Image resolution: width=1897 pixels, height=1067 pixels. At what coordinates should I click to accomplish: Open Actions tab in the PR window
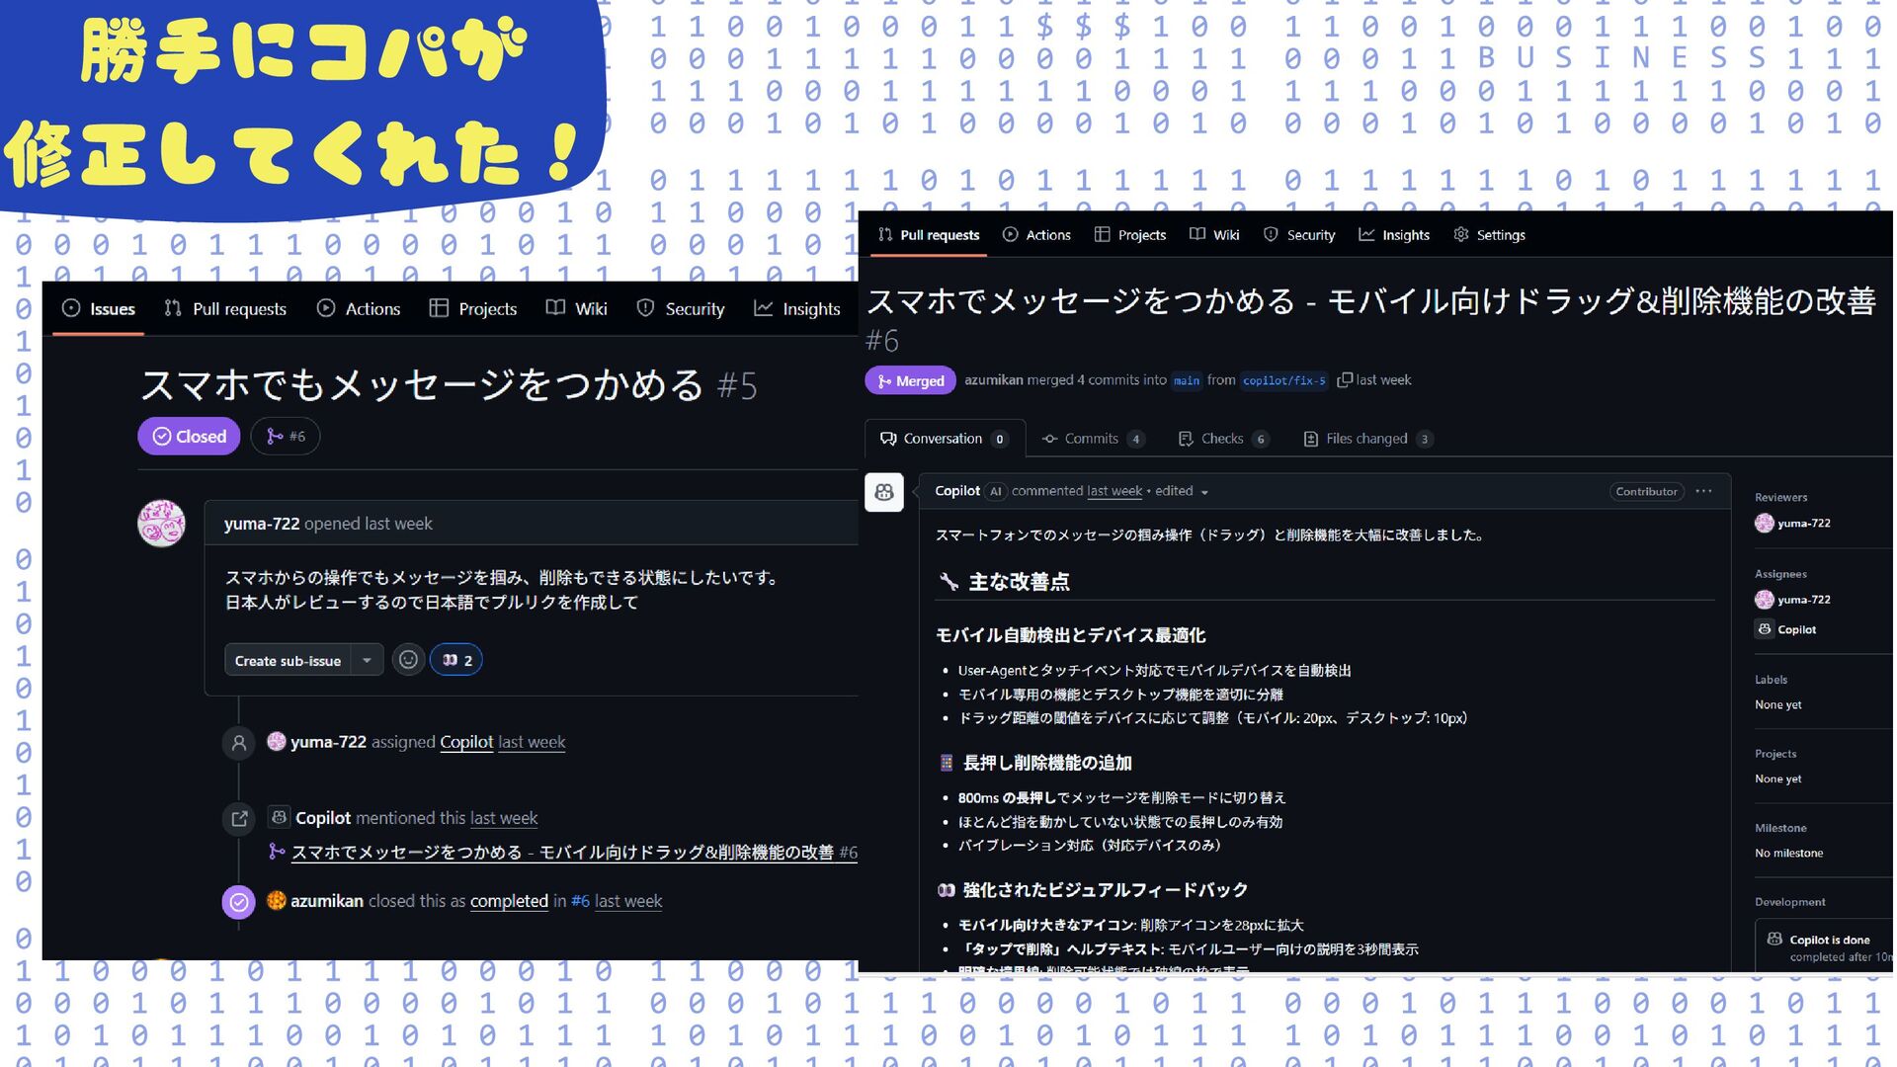(x=1036, y=235)
